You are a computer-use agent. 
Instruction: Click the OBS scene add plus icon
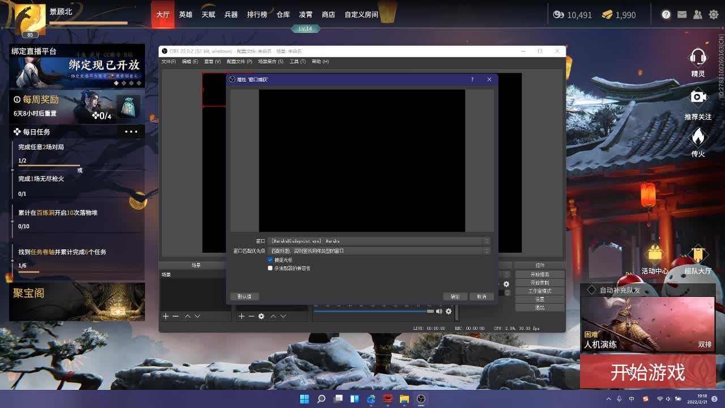click(165, 316)
